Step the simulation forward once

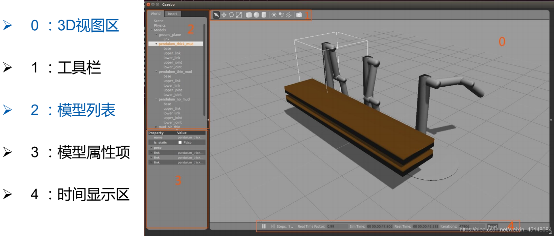click(273, 227)
